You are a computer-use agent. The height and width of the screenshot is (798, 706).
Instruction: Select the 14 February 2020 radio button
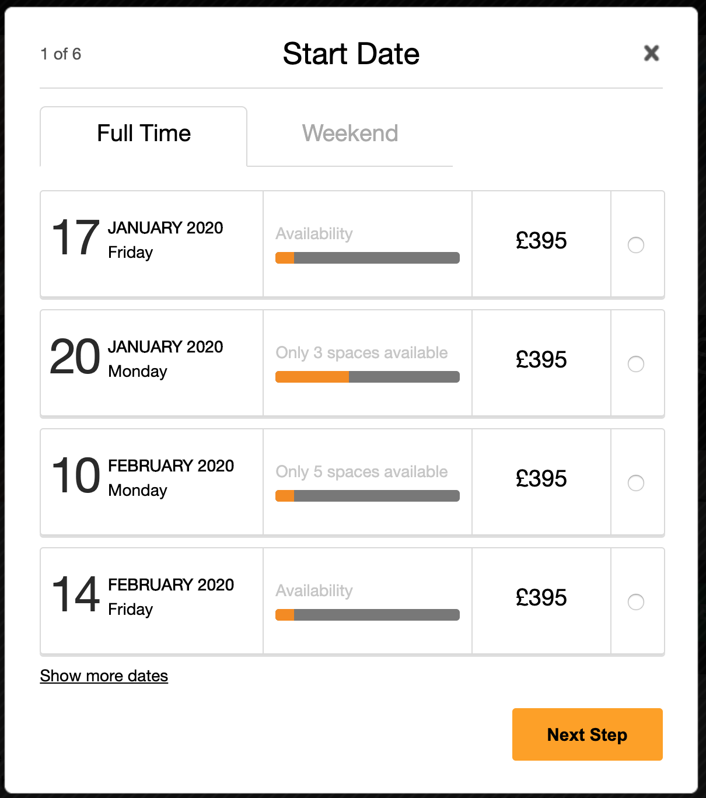(x=635, y=602)
